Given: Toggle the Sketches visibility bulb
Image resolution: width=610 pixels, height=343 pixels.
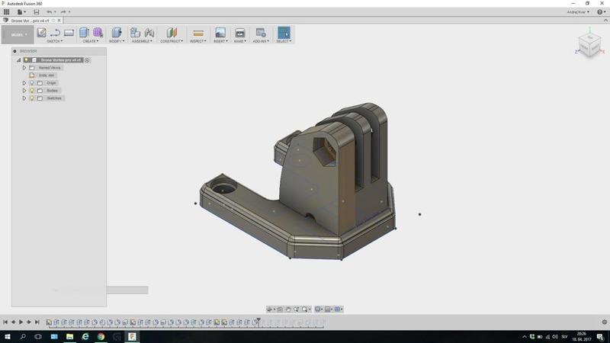Looking at the screenshot, I should (x=32, y=98).
